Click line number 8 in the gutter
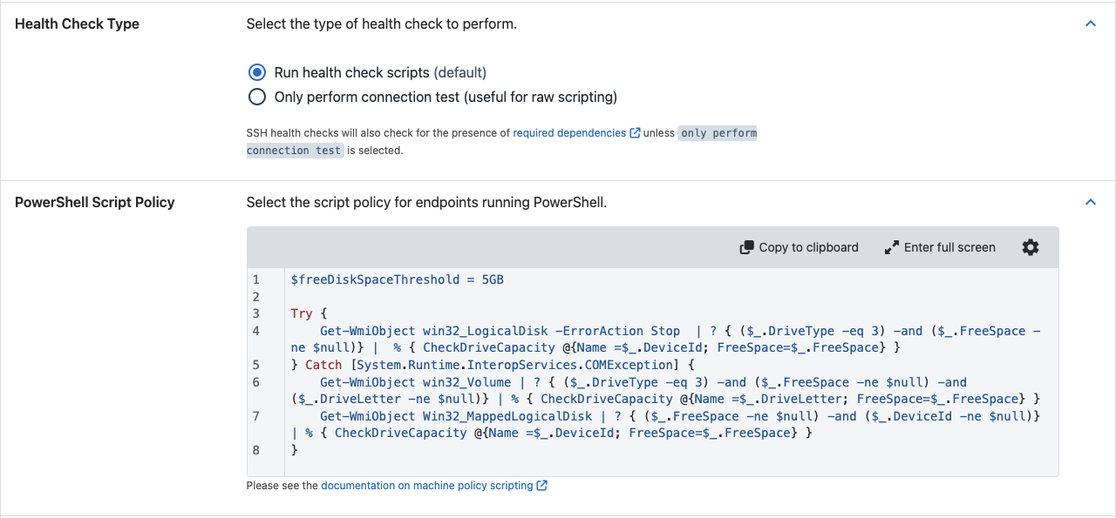The height and width of the screenshot is (518, 1116). tap(256, 450)
